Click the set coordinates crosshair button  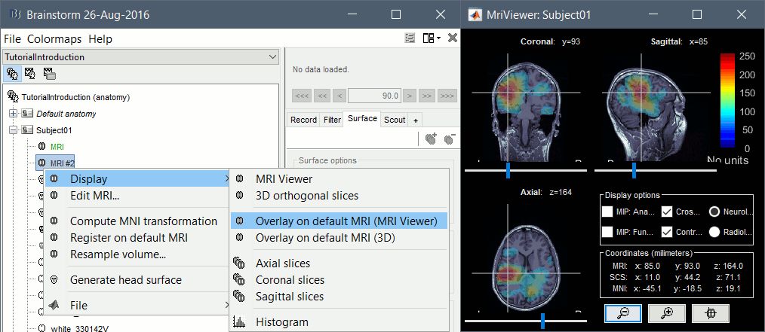click(x=711, y=312)
